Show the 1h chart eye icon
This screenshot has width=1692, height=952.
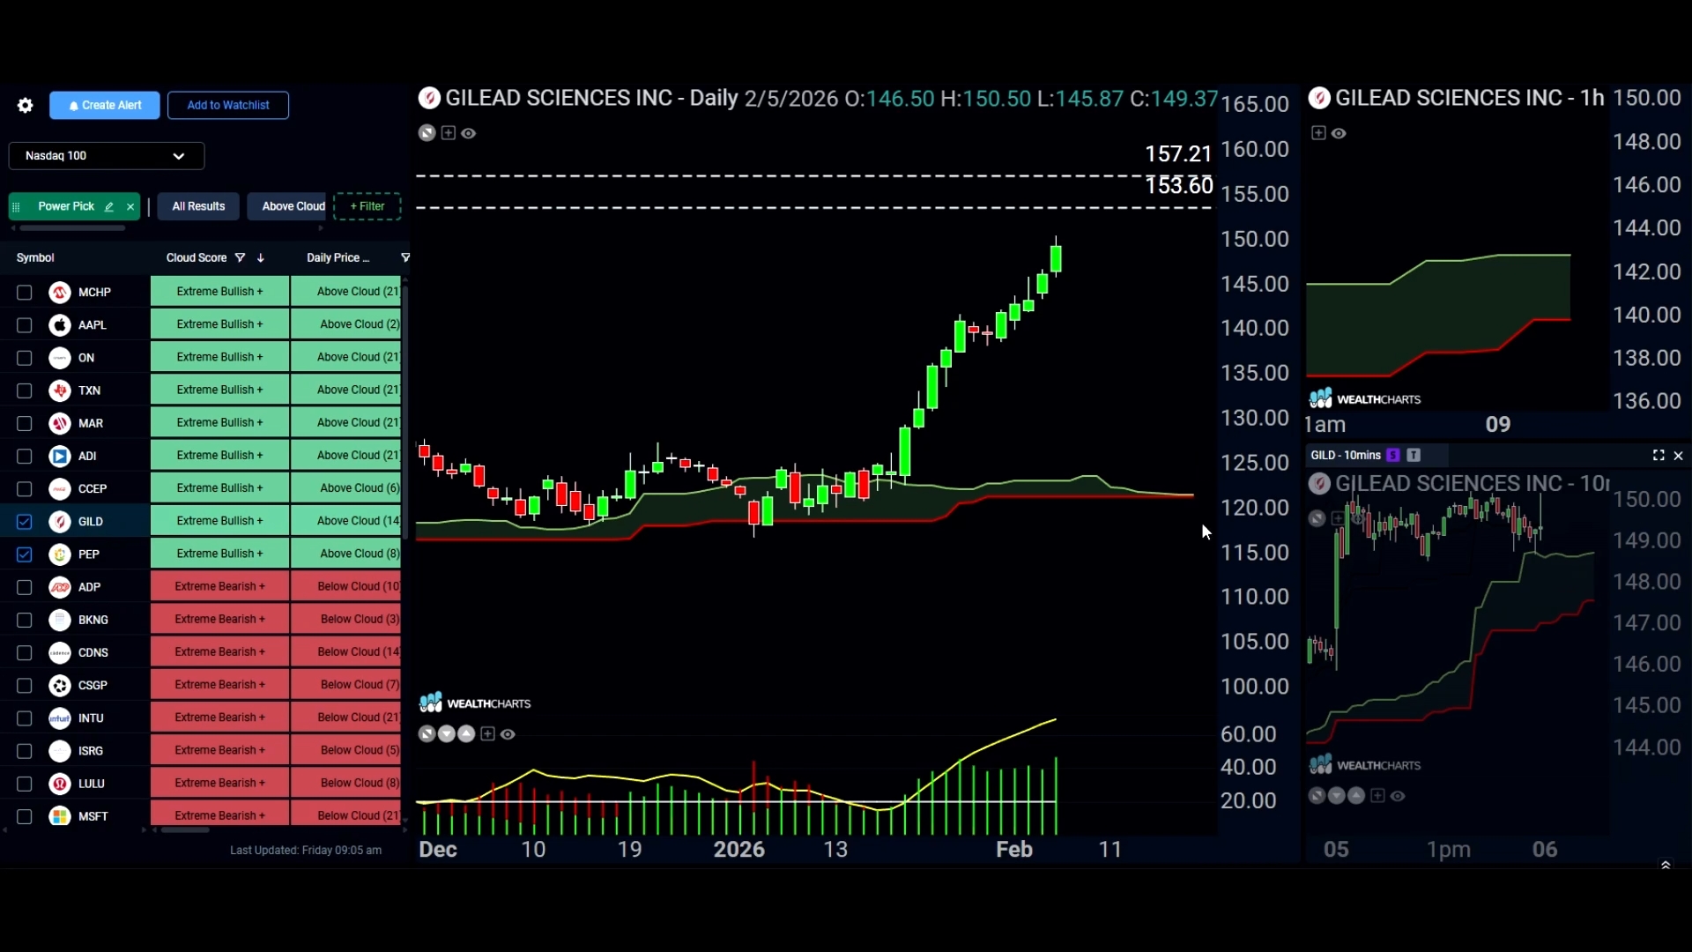click(1339, 133)
